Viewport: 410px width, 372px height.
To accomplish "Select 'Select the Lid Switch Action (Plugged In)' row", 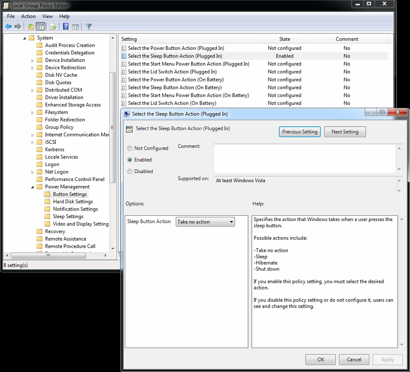I will [255, 72].
